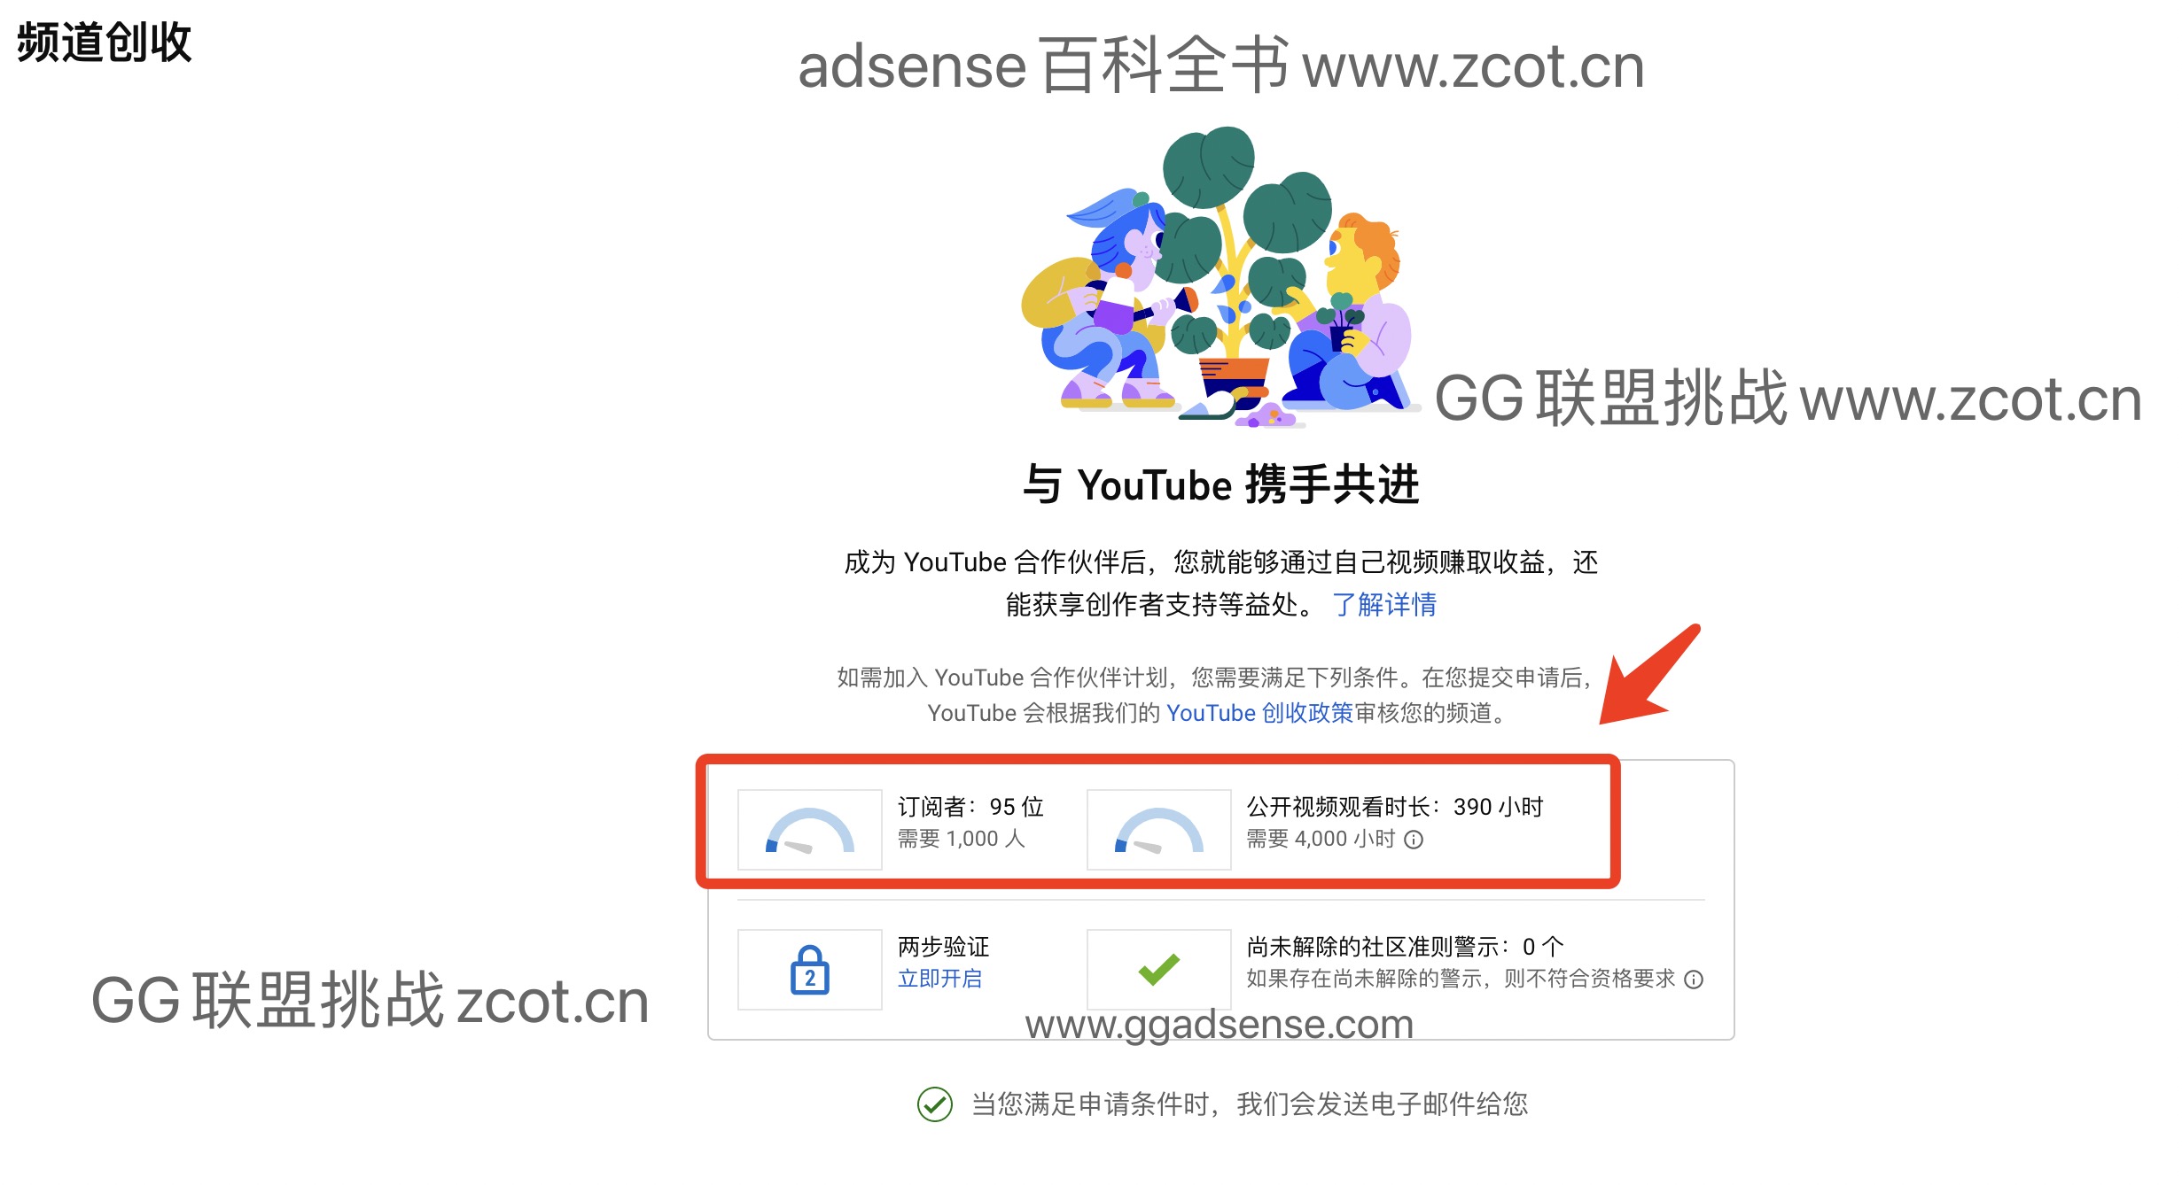
Task: Click the watch hours progress gauge icon
Action: pyautogui.click(x=1158, y=830)
